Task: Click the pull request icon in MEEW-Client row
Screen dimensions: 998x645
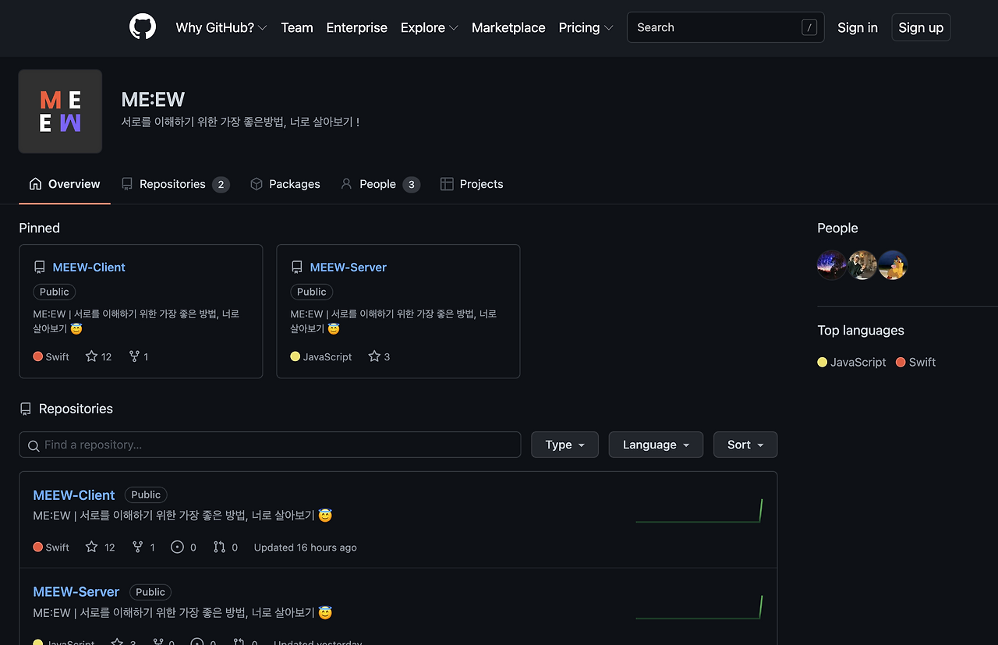Action: click(x=219, y=547)
